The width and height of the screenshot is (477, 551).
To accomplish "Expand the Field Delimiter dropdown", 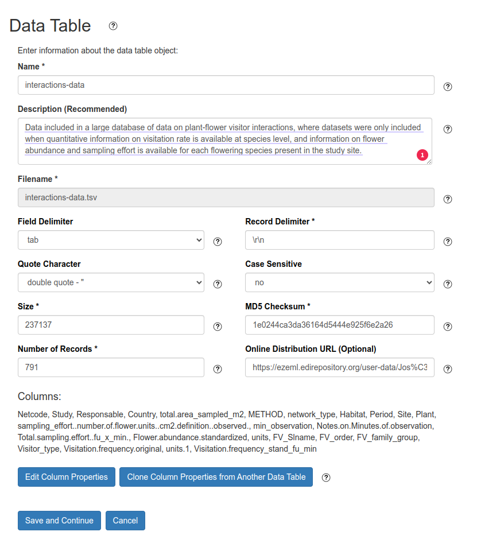I will [x=111, y=240].
